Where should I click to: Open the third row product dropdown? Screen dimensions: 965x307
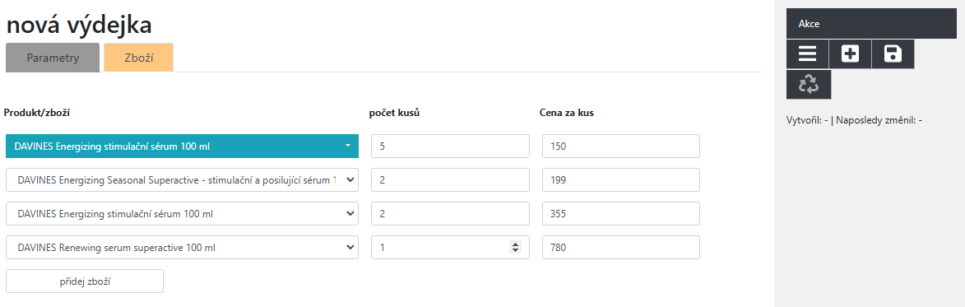point(182,214)
